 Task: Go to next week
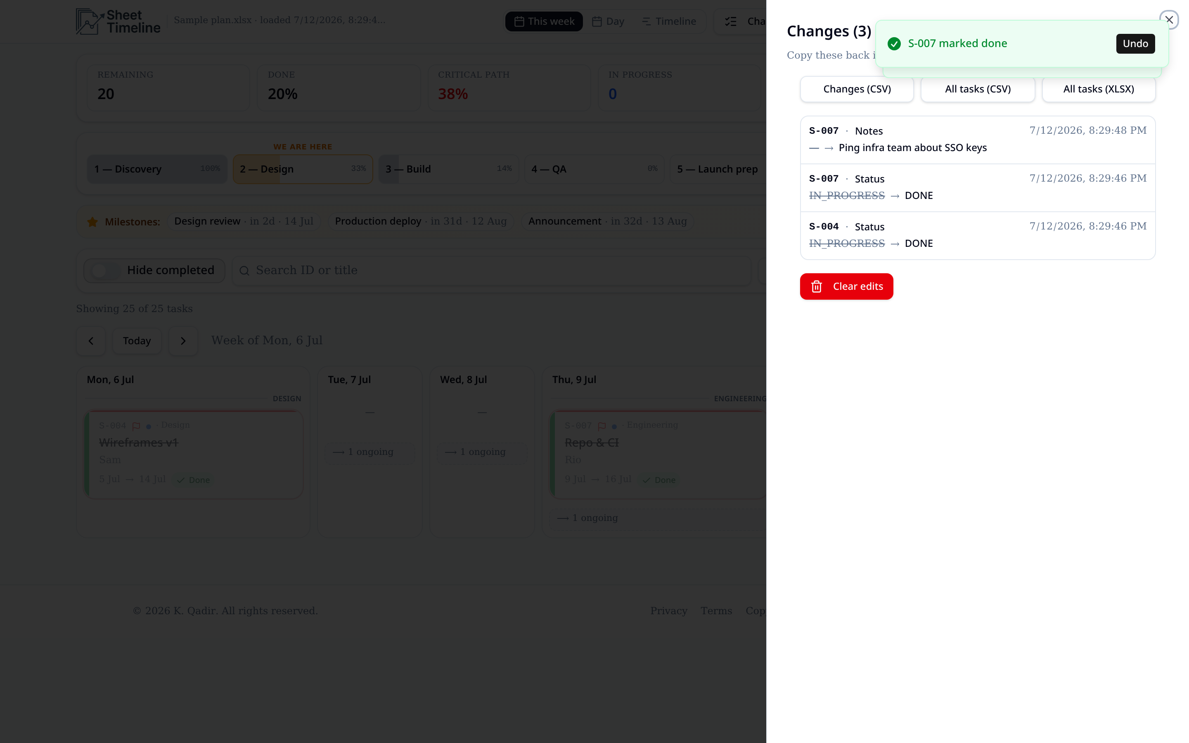pos(183,341)
